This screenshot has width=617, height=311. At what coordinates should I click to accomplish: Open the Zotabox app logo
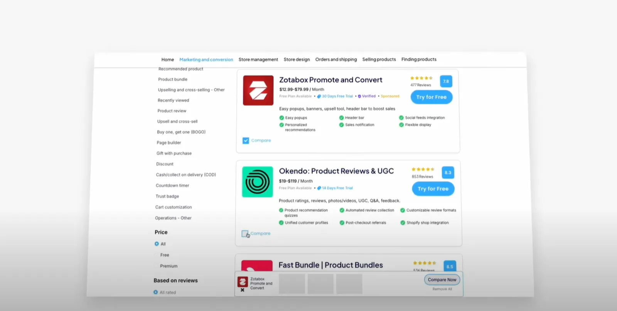258,91
